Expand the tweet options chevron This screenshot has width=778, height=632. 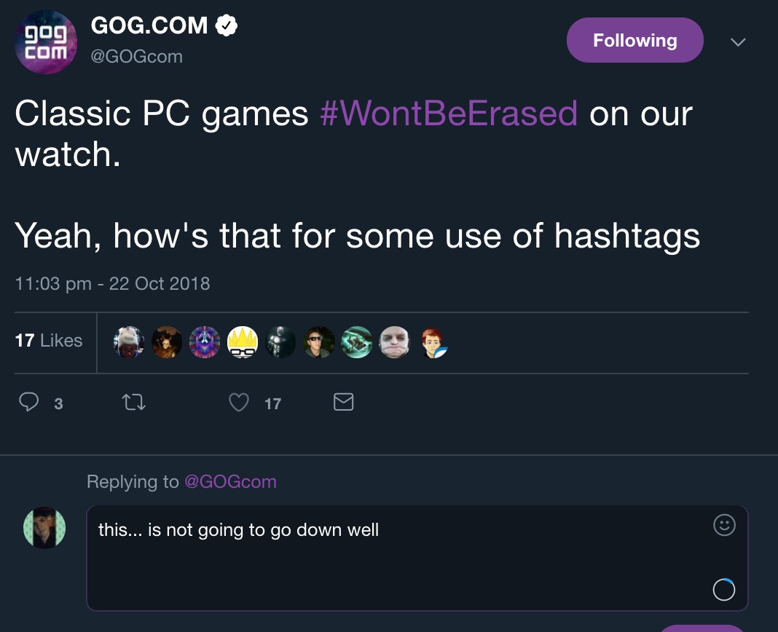point(738,42)
